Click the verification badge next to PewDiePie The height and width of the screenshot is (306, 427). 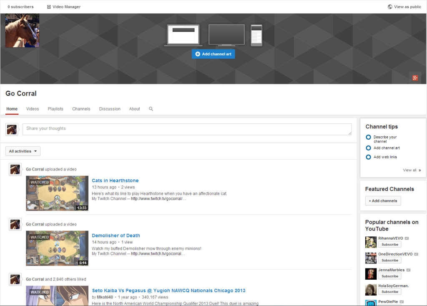pyautogui.click(x=401, y=301)
